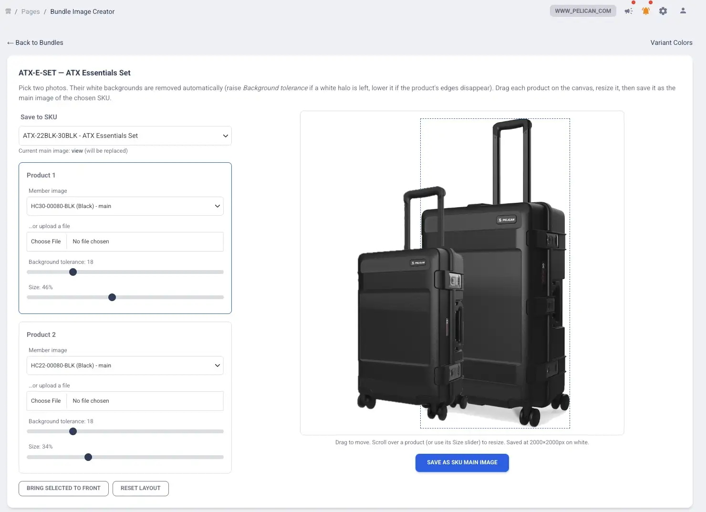Open Product 2 Member image dropdown

(125, 366)
